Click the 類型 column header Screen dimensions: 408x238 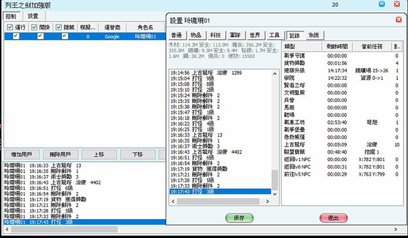click(302, 47)
